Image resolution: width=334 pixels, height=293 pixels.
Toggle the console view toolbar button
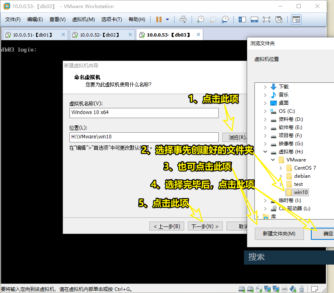pos(296,19)
